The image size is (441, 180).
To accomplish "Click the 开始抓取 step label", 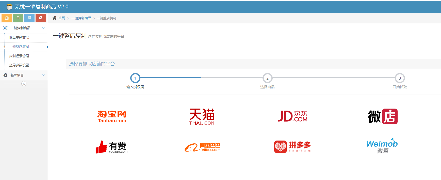I will [x=400, y=87].
